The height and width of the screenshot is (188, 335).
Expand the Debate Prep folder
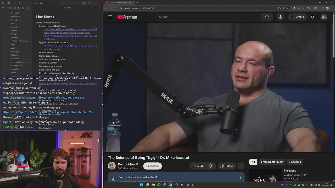pos(15,16)
